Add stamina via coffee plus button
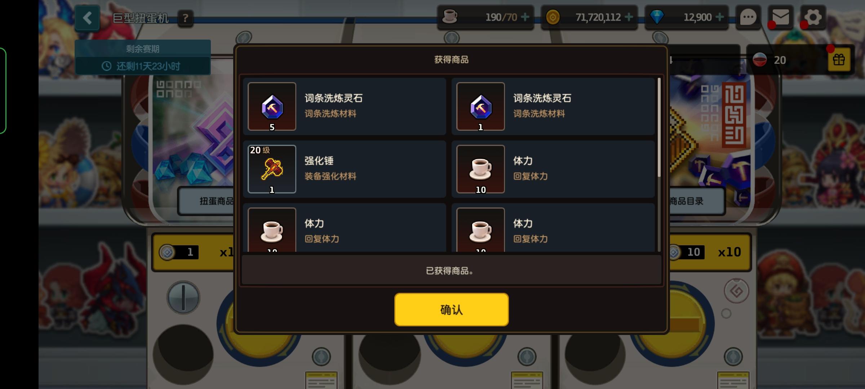The height and width of the screenshot is (389, 865). click(525, 17)
